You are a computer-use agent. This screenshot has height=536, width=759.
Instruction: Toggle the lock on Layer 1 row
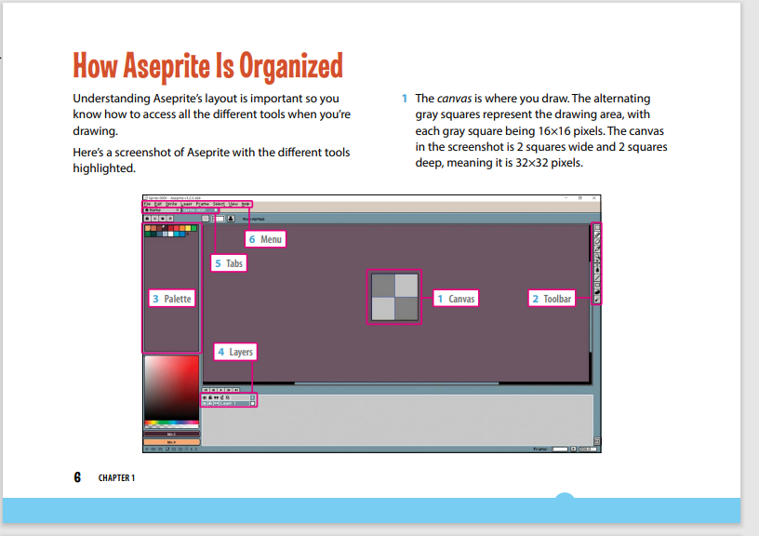coord(210,403)
